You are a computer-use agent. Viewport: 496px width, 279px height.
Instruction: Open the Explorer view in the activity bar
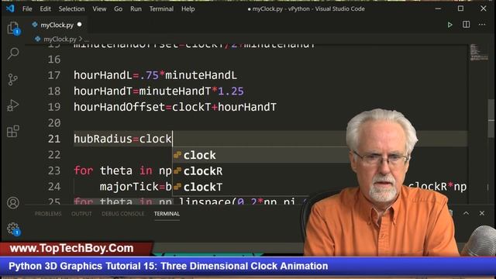(x=13, y=28)
